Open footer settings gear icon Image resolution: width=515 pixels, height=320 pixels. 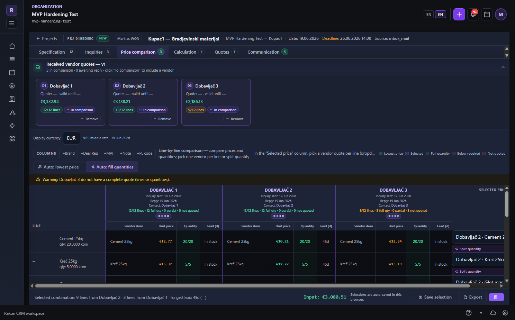(x=505, y=313)
